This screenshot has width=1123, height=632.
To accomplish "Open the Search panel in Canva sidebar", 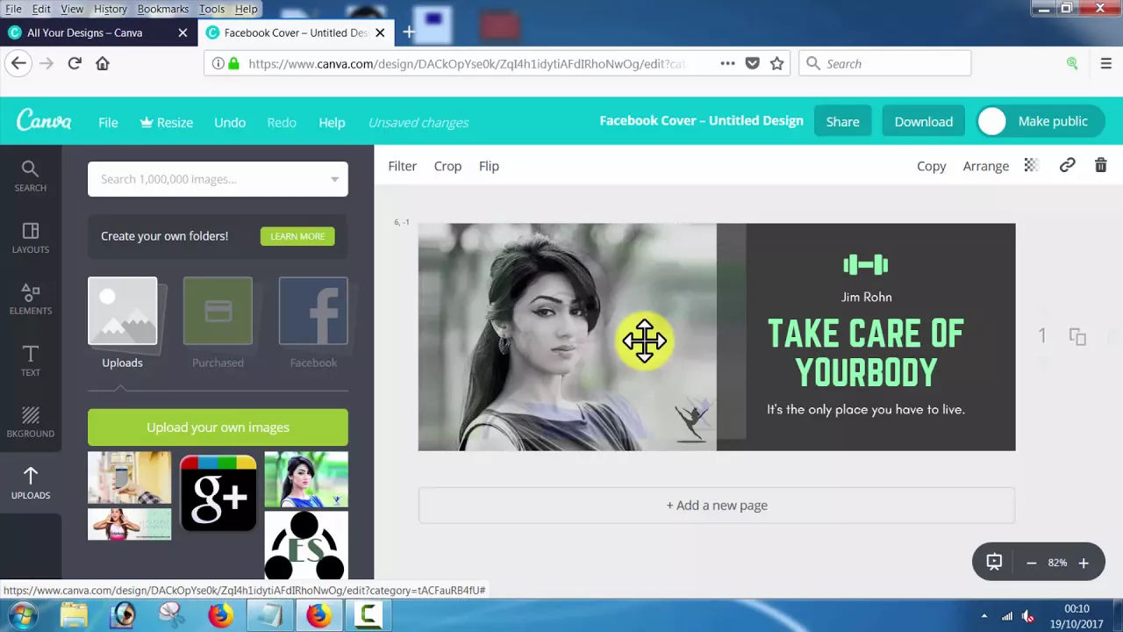I will 31,176.
